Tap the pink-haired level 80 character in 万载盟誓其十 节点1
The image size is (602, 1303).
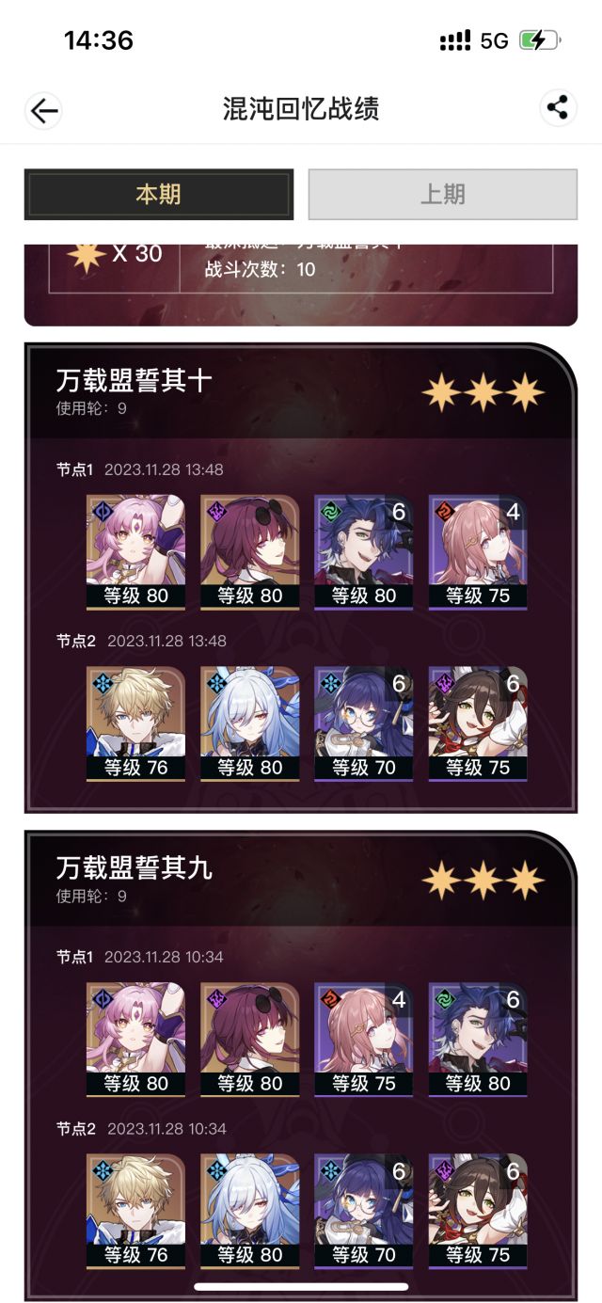135,552
